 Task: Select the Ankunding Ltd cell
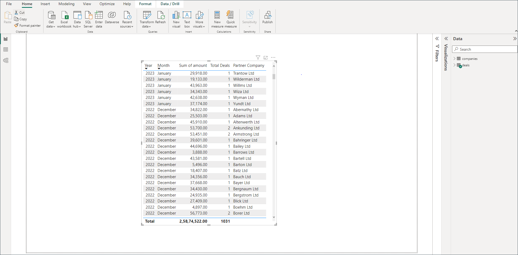[x=246, y=128]
